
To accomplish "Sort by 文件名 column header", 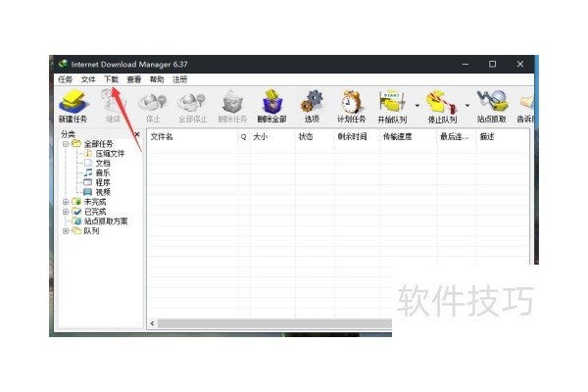I will [x=192, y=136].
